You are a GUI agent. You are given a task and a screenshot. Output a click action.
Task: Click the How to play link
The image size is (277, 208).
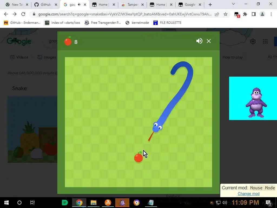pos(232,57)
